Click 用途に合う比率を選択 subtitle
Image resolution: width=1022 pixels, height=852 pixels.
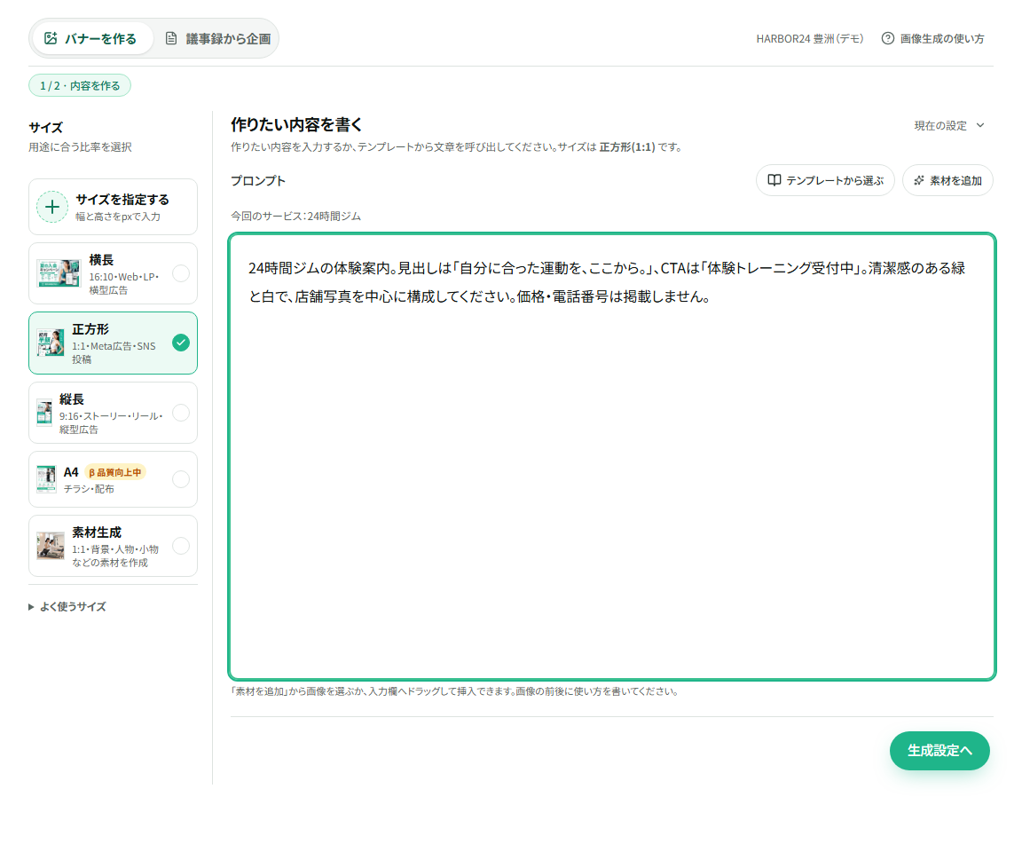tap(80, 146)
